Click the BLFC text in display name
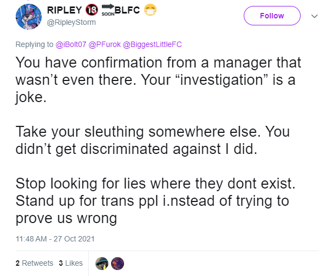Viewport: 325px width, 276px height. 127,10
